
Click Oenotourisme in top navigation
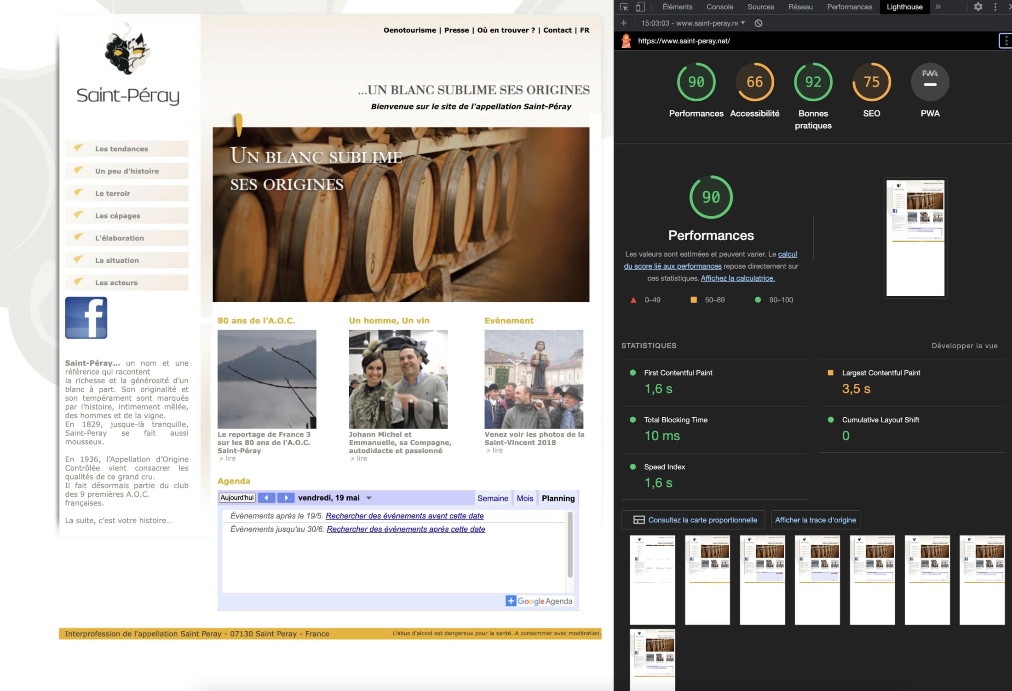[x=409, y=30]
